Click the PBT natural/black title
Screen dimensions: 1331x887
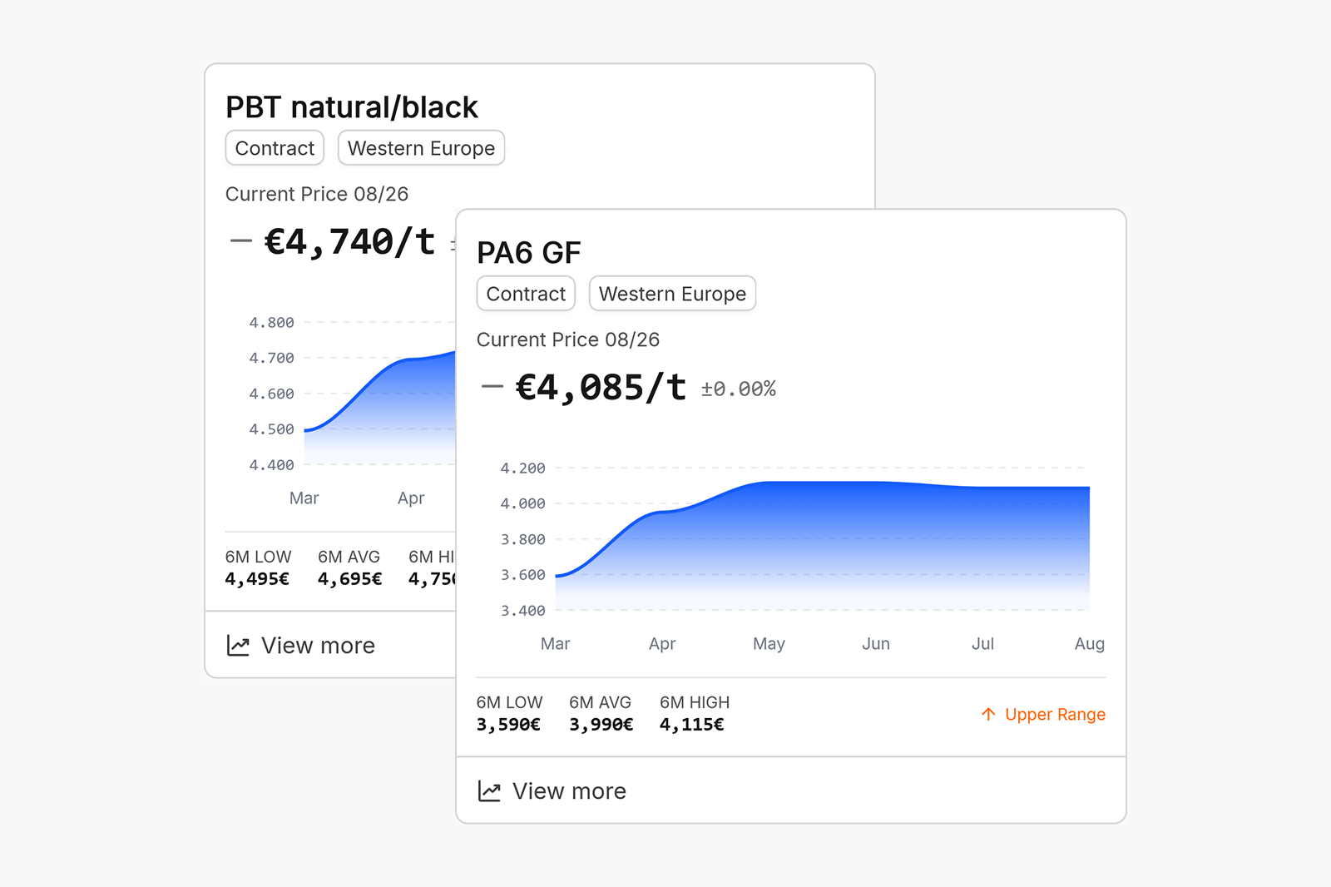352,107
